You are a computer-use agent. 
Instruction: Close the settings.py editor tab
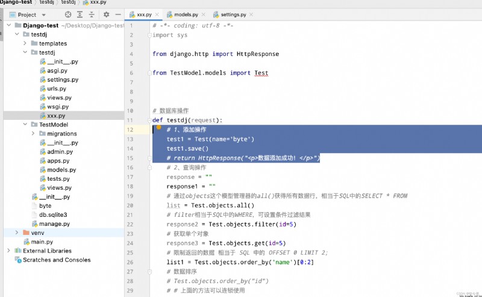pos(251,14)
